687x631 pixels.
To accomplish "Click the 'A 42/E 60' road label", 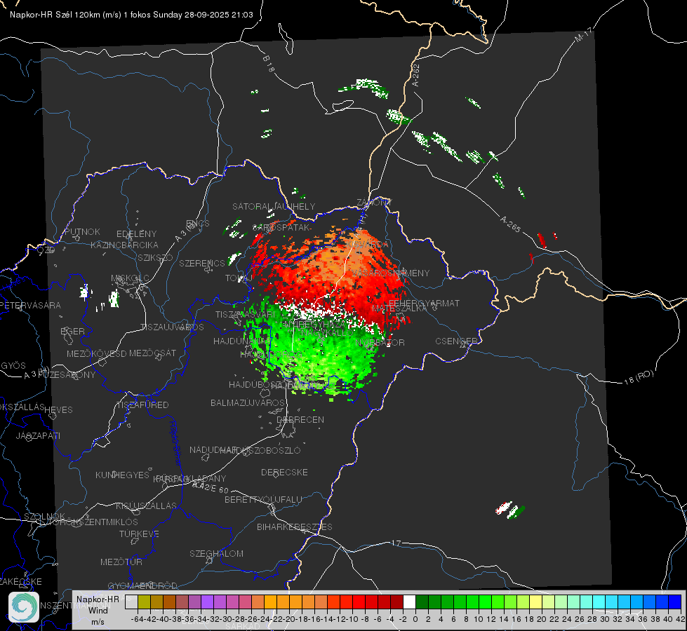I will [211, 487].
